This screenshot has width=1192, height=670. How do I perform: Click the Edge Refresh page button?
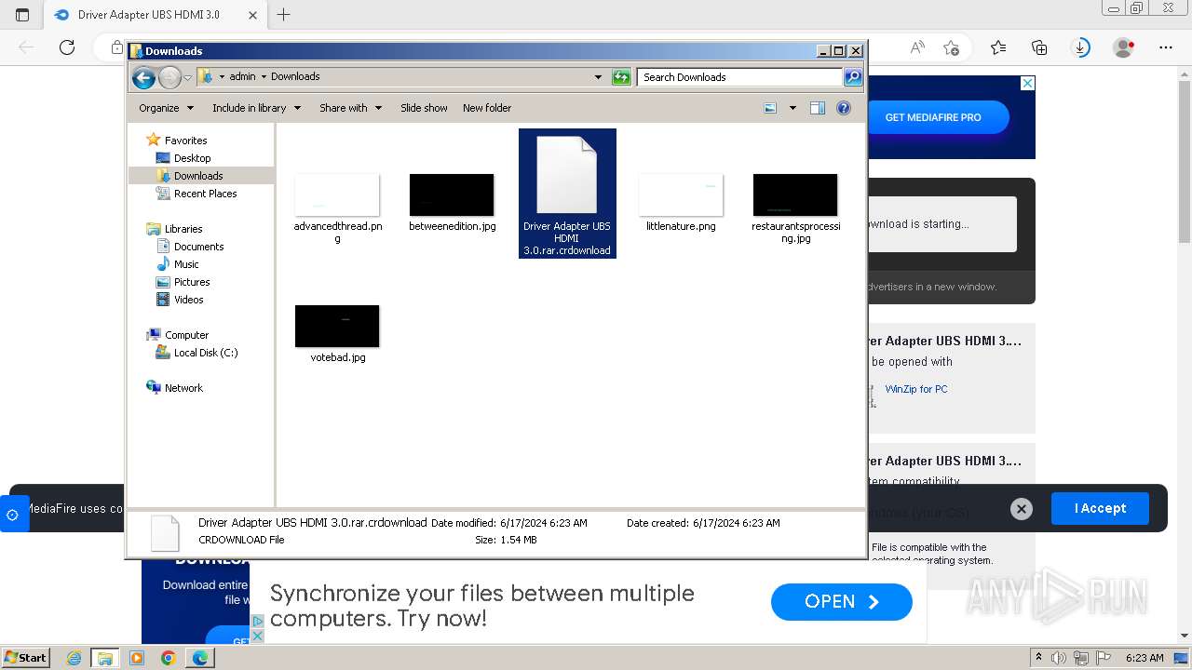[x=67, y=47]
